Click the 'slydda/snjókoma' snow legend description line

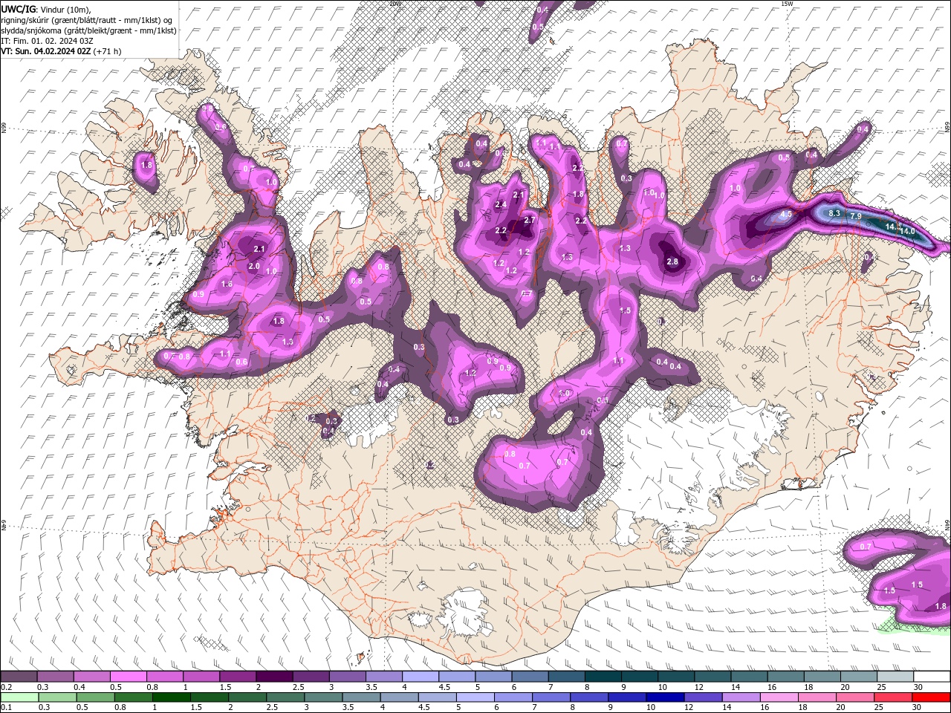(89, 30)
